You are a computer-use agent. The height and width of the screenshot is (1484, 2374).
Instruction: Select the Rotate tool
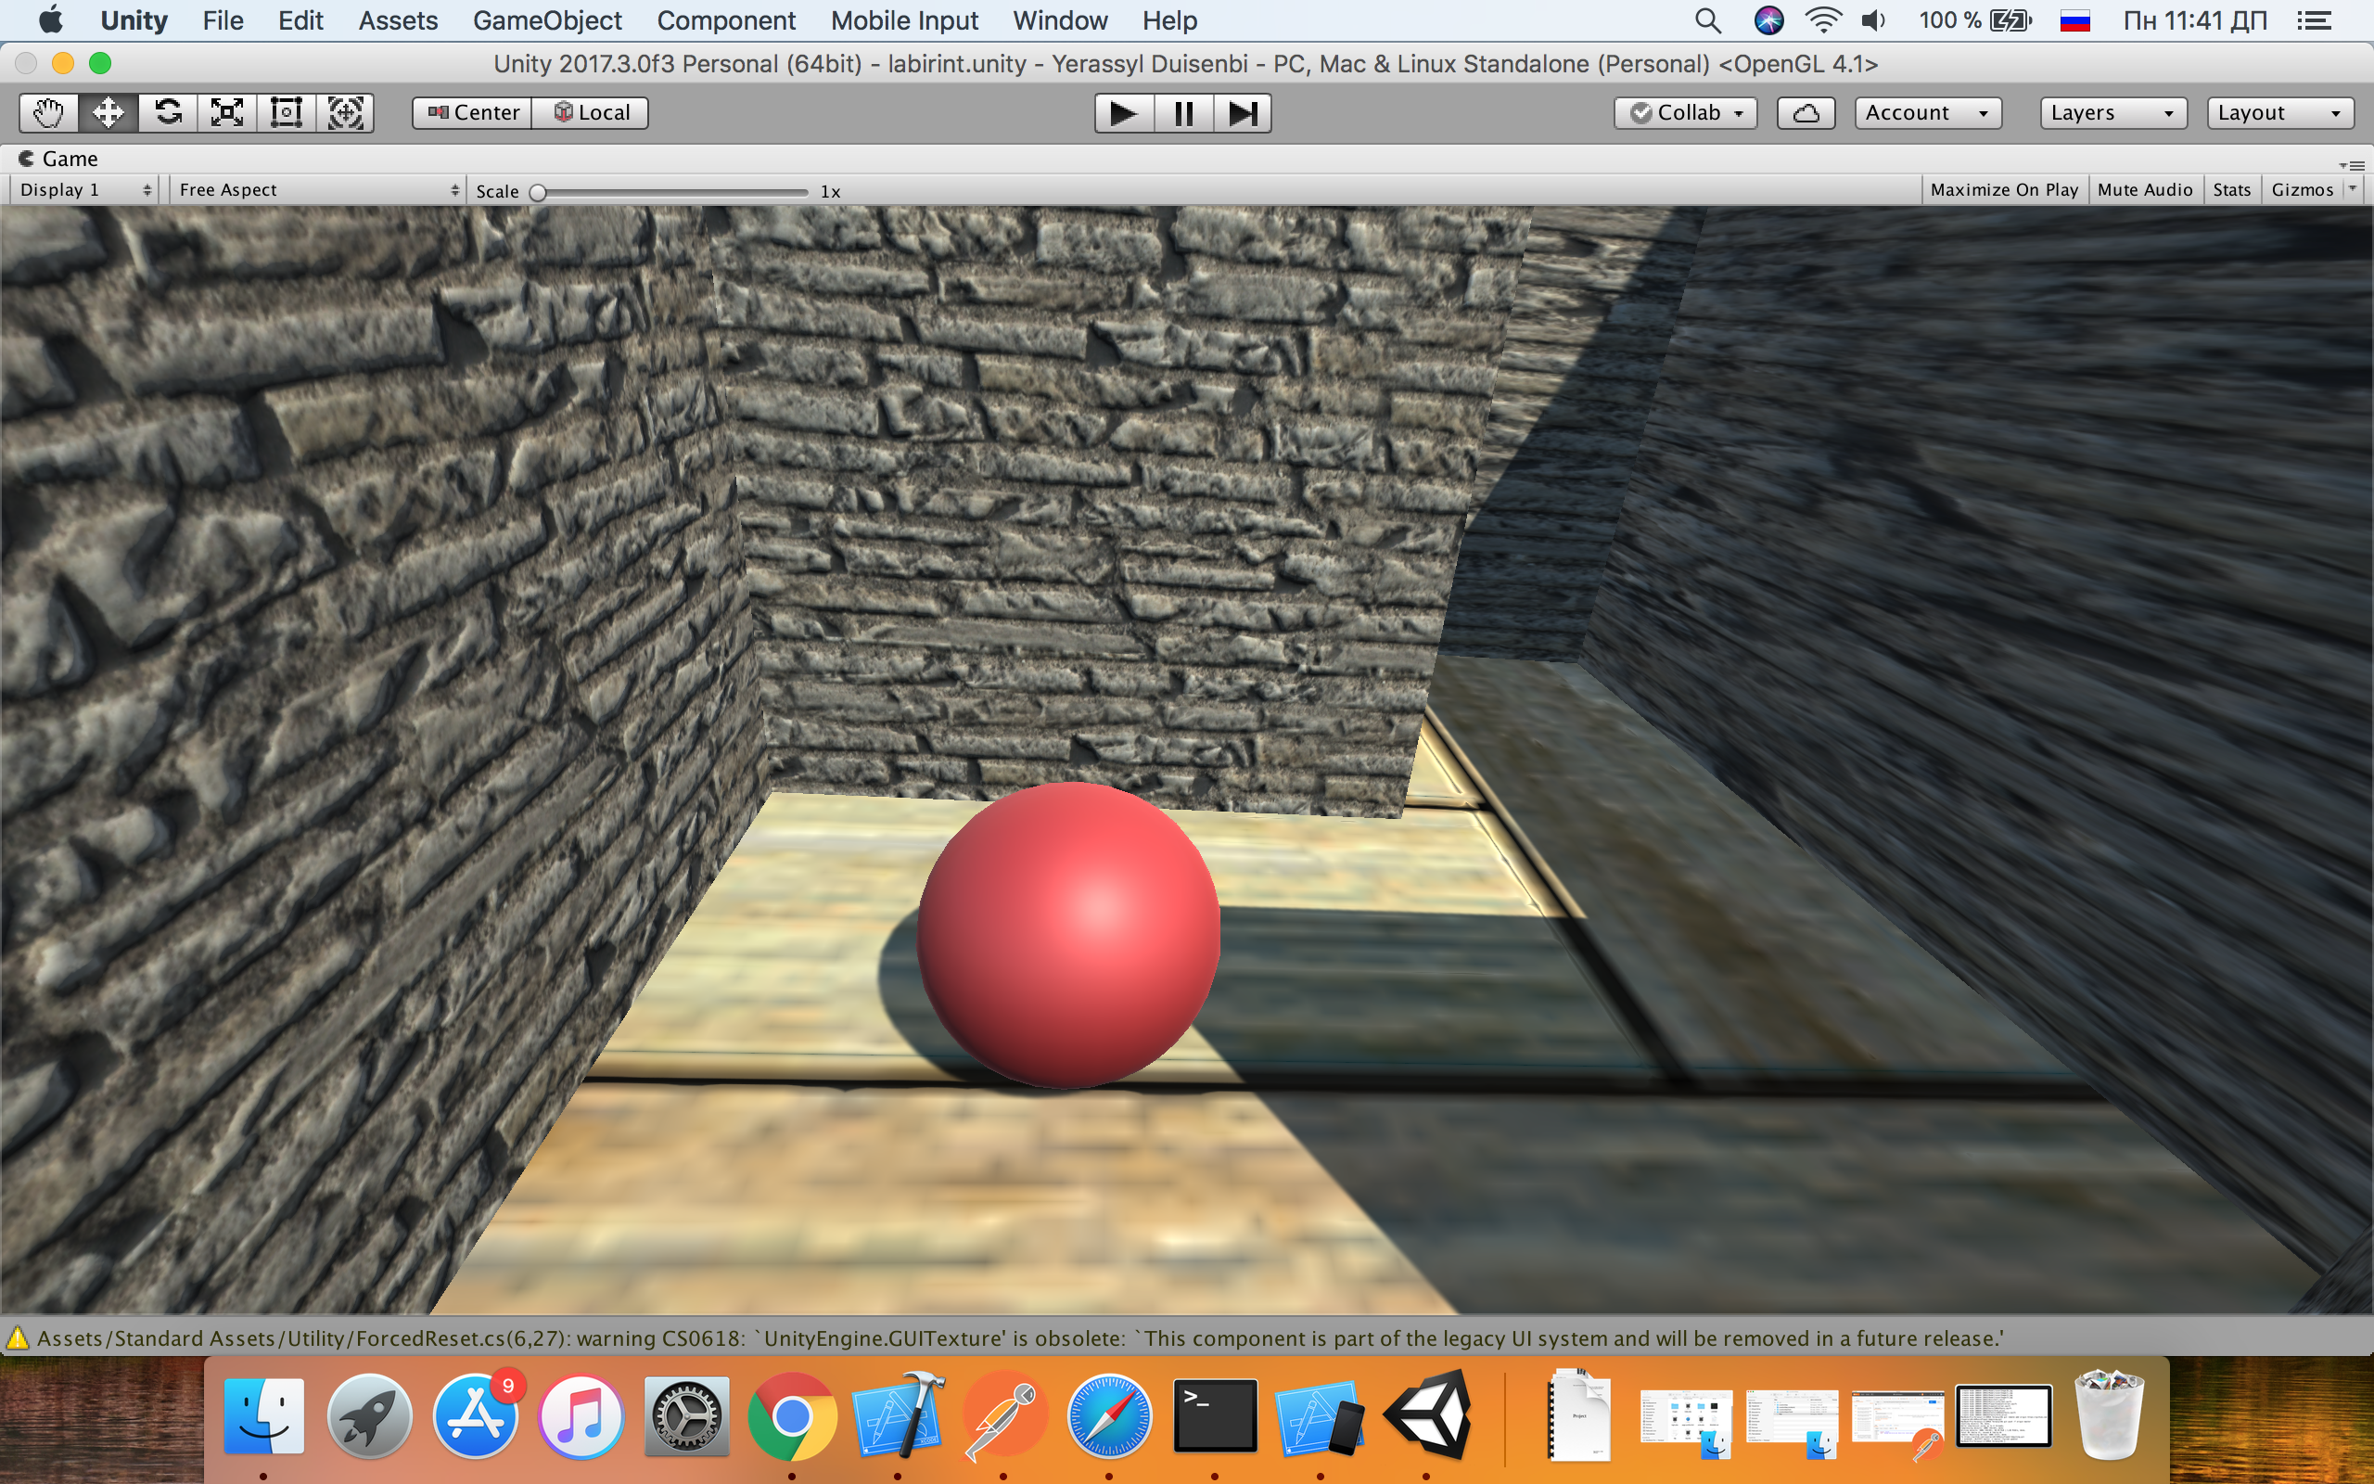(x=168, y=113)
